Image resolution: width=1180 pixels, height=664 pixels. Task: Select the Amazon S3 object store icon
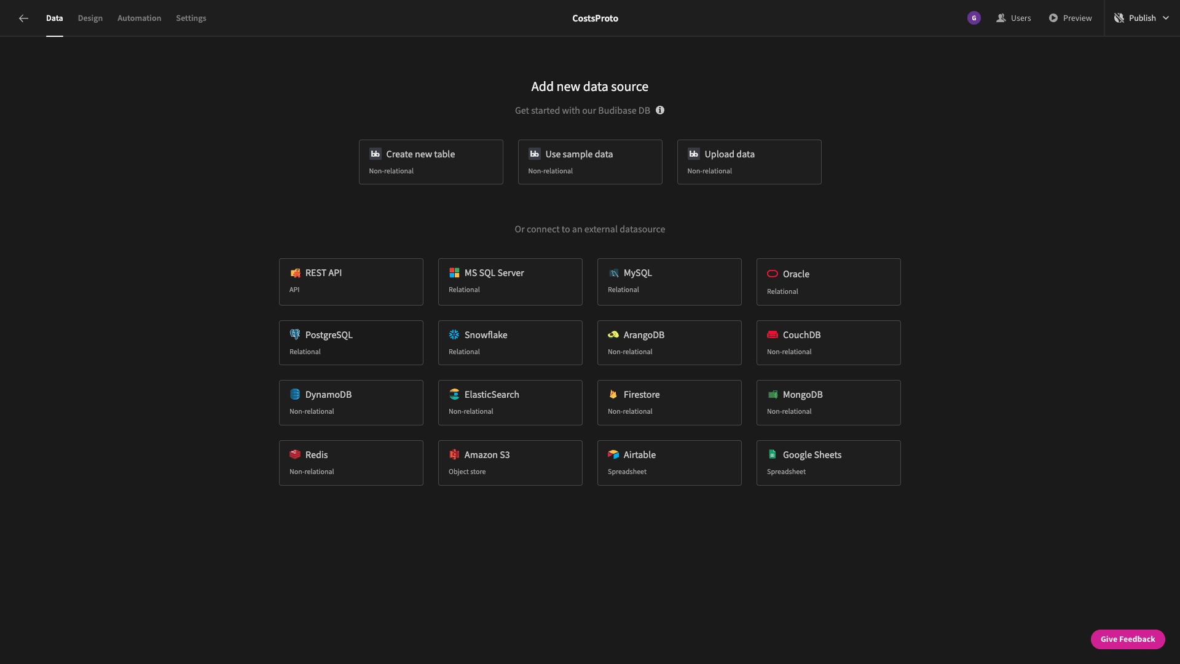coord(453,454)
